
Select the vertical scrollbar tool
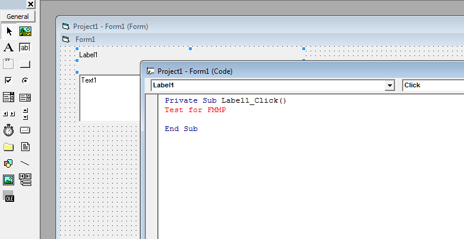[x=25, y=114]
